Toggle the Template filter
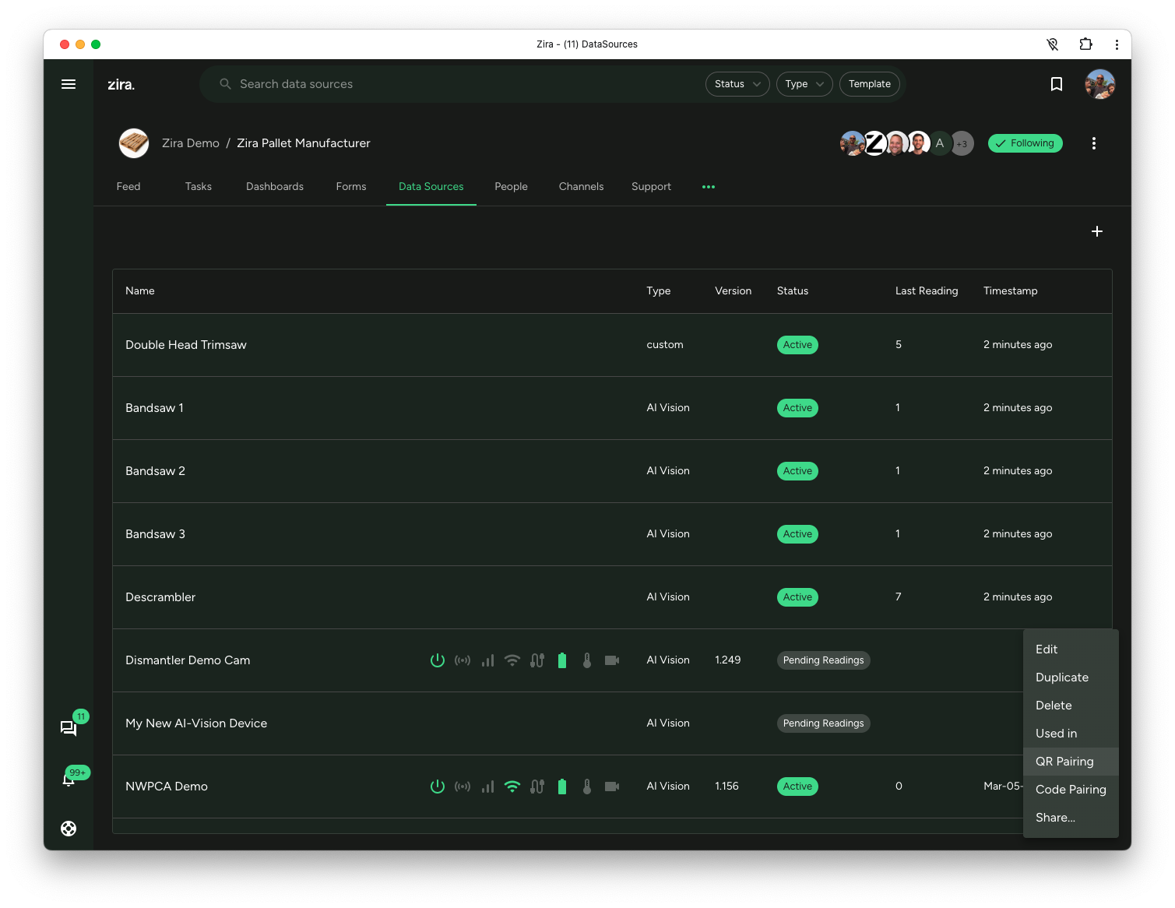The width and height of the screenshot is (1175, 908). pos(870,84)
